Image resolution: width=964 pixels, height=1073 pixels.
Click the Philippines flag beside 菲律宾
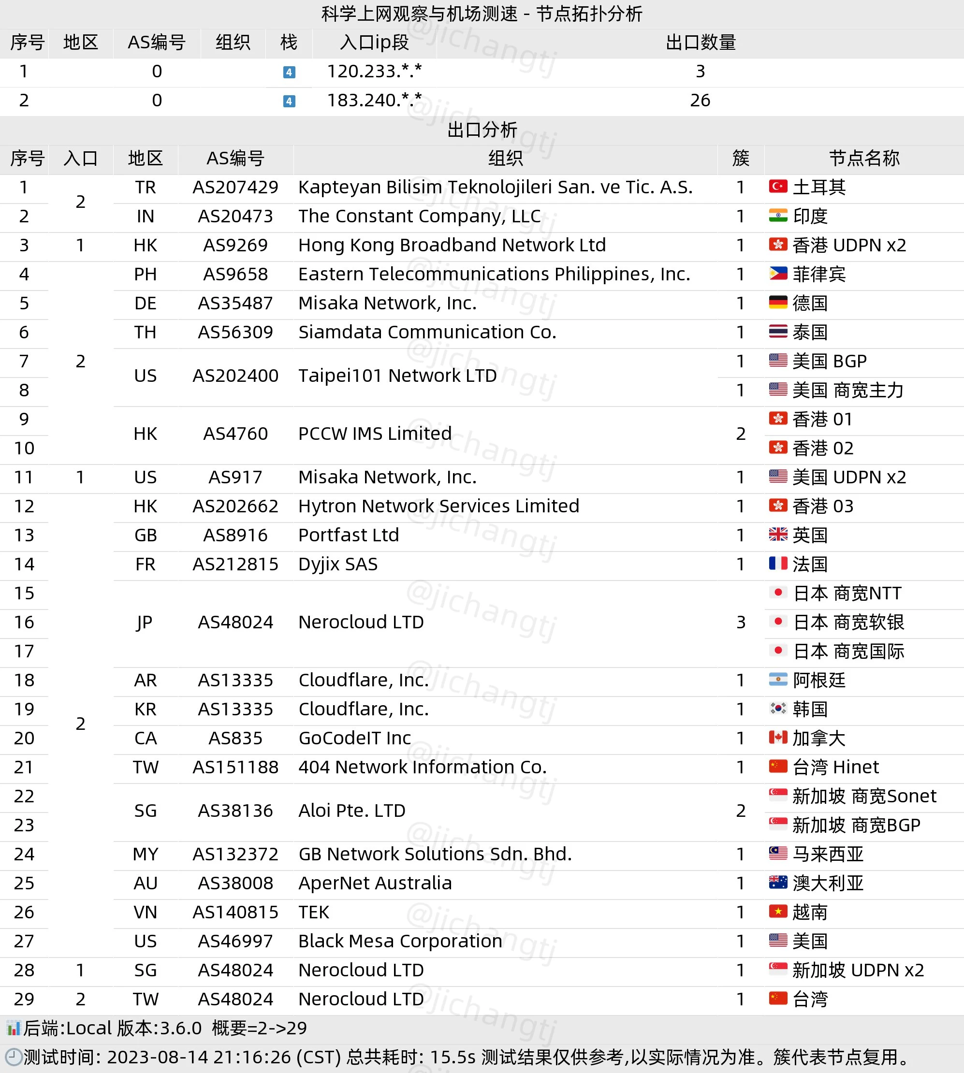[x=777, y=274]
